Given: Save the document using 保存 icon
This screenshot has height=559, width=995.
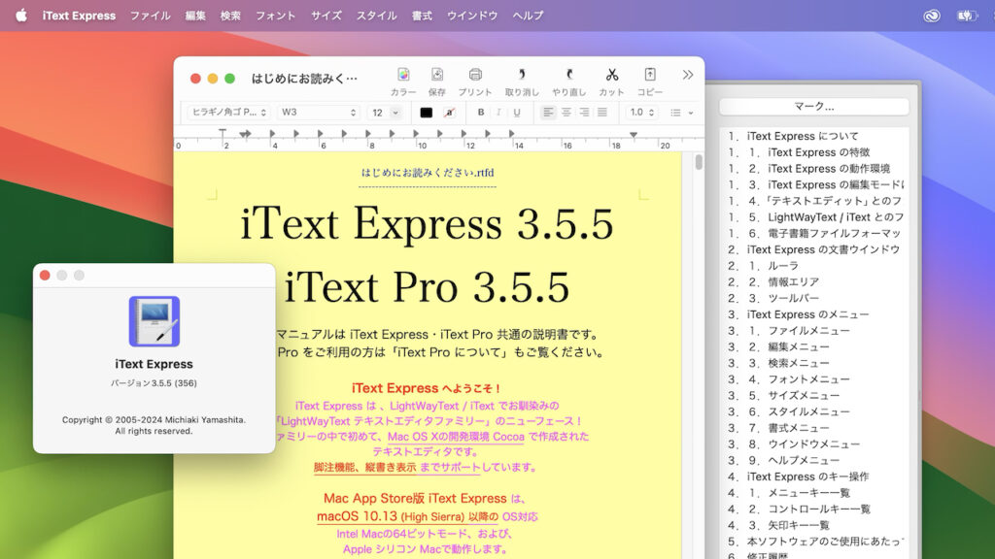Looking at the screenshot, I should coord(439,76).
